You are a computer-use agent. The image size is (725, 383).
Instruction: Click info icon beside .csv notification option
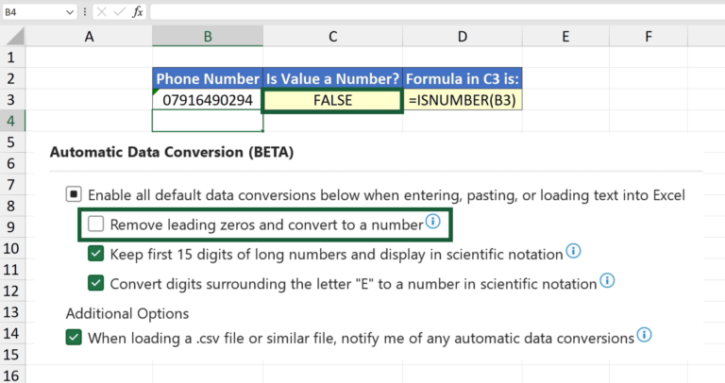point(644,335)
